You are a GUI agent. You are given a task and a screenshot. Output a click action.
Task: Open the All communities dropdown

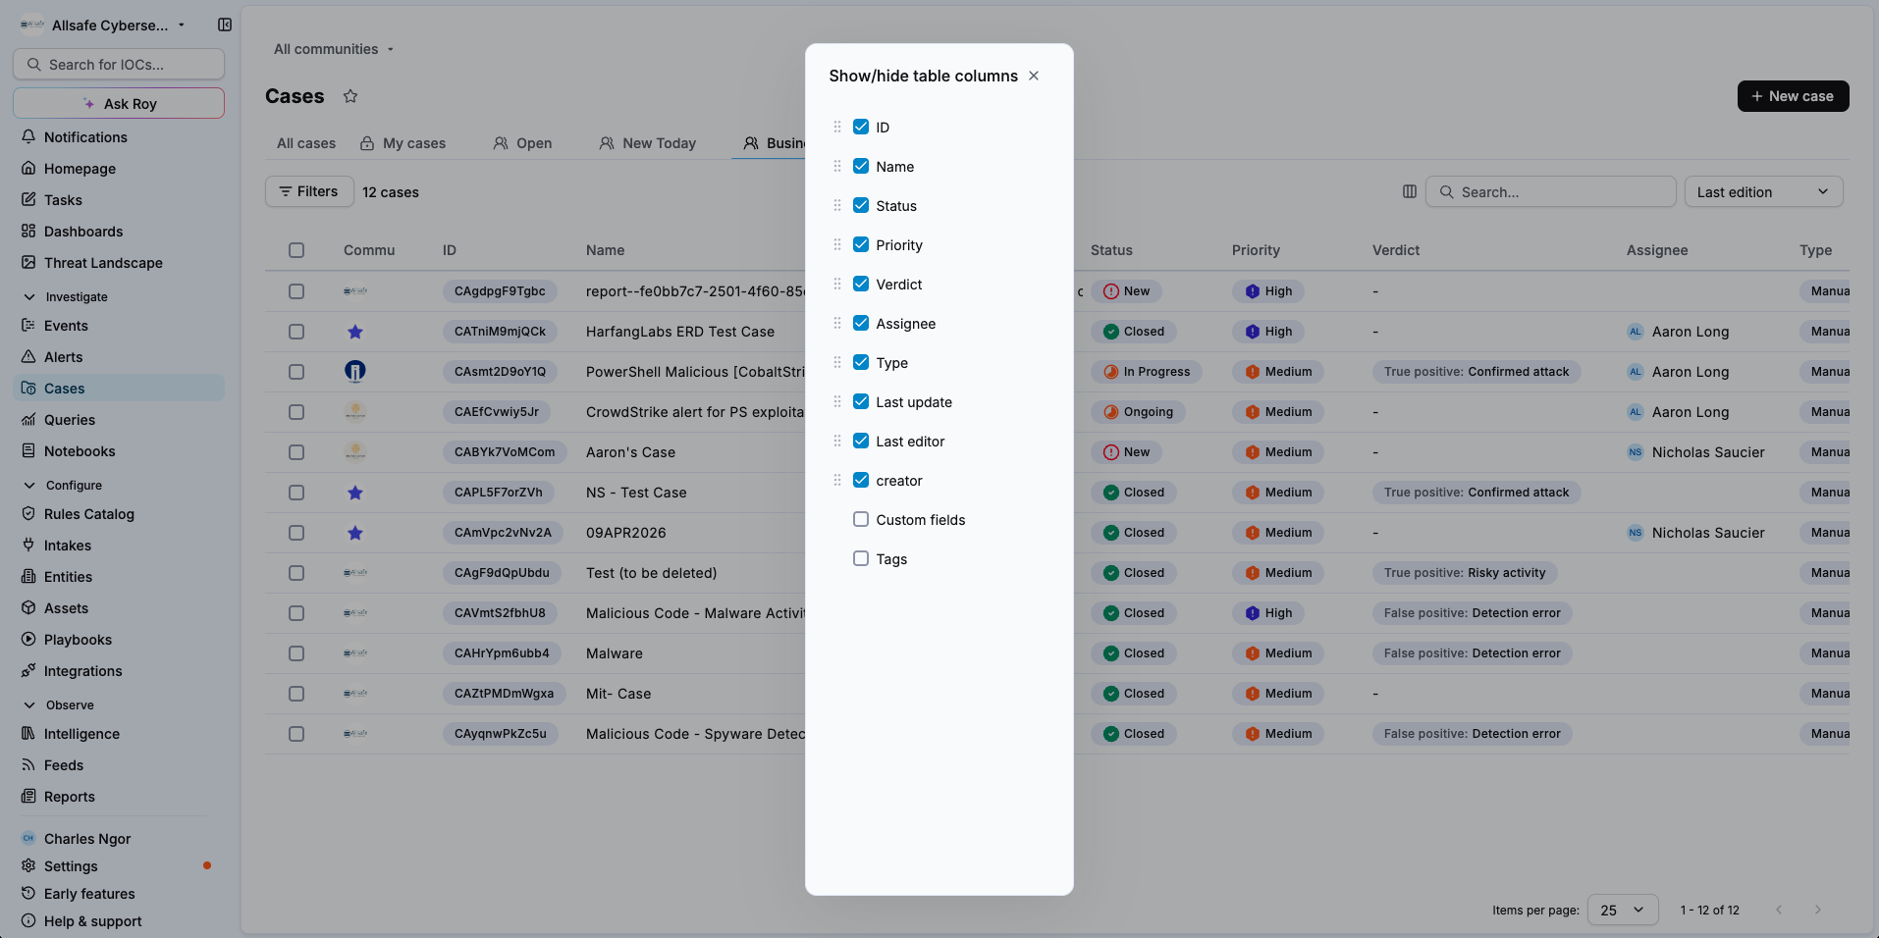click(334, 49)
